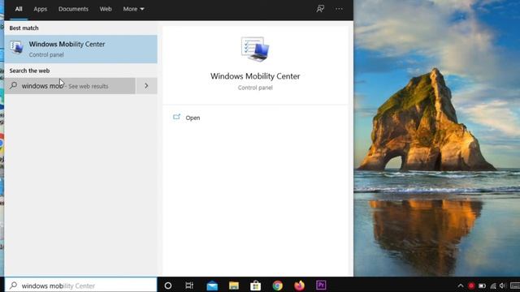The image size is (520, 292).
Task: Click the 'windows mob' see web results row
Action: (x=70, y=86)
